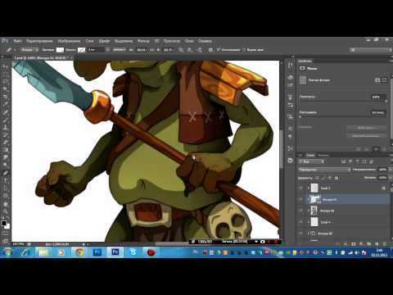Toggle mask enable eye icon in Properties
Viewport: 393px width, 295px height.
[x=376, y=149]
